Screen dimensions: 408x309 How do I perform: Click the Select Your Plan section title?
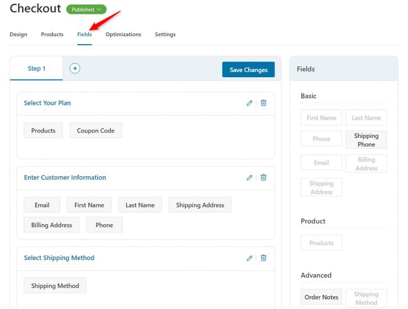pyautogui.click(x=47, y=103)
